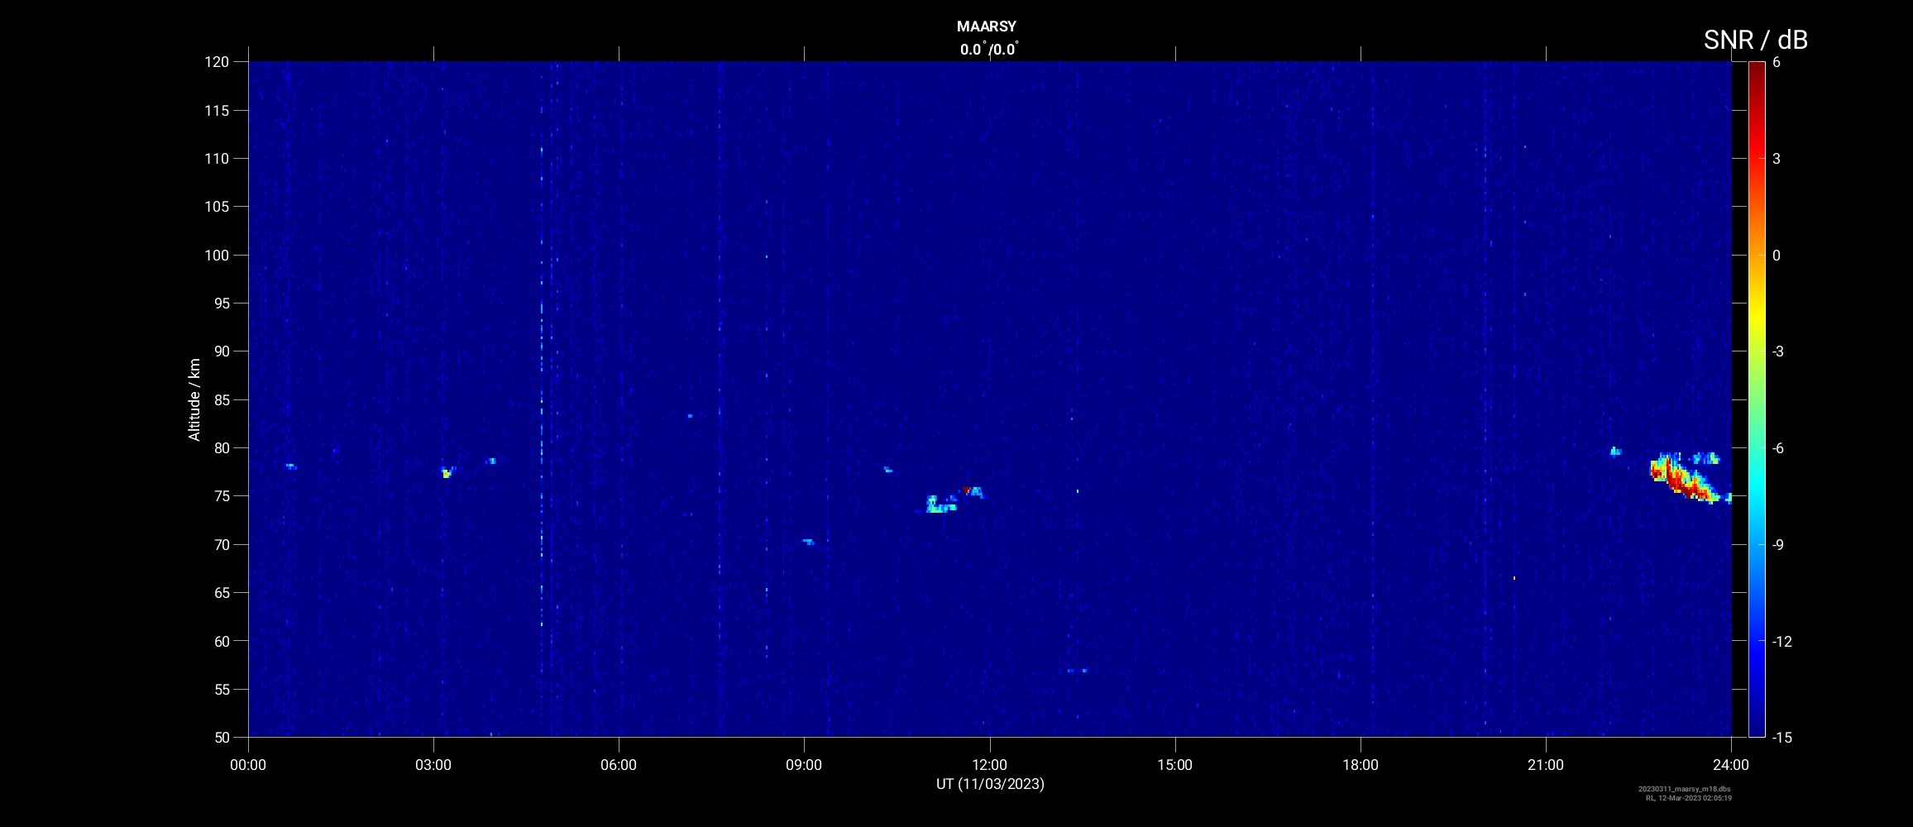The height and width of the screenshot is (827, 1913).
Task: Click the colorbar tick label 0
Action: 1777,256
